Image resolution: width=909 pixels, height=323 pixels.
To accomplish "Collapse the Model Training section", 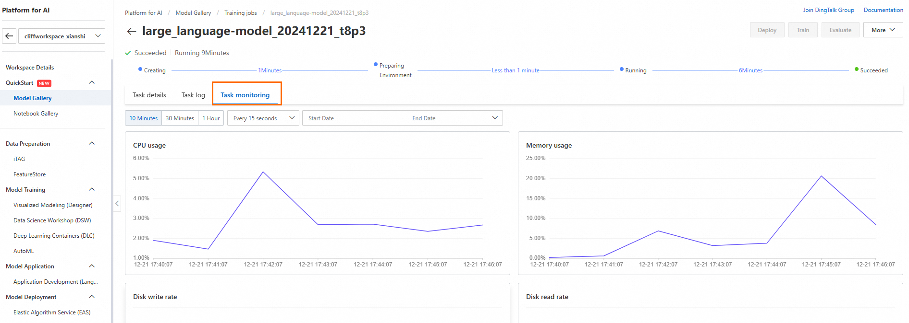I will click(x=92, y=189).
